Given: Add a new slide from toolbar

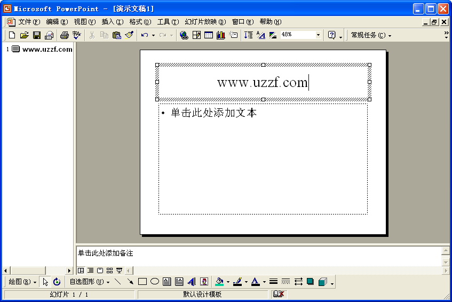Looking at the screenshot, I should [x=233, y=35].
